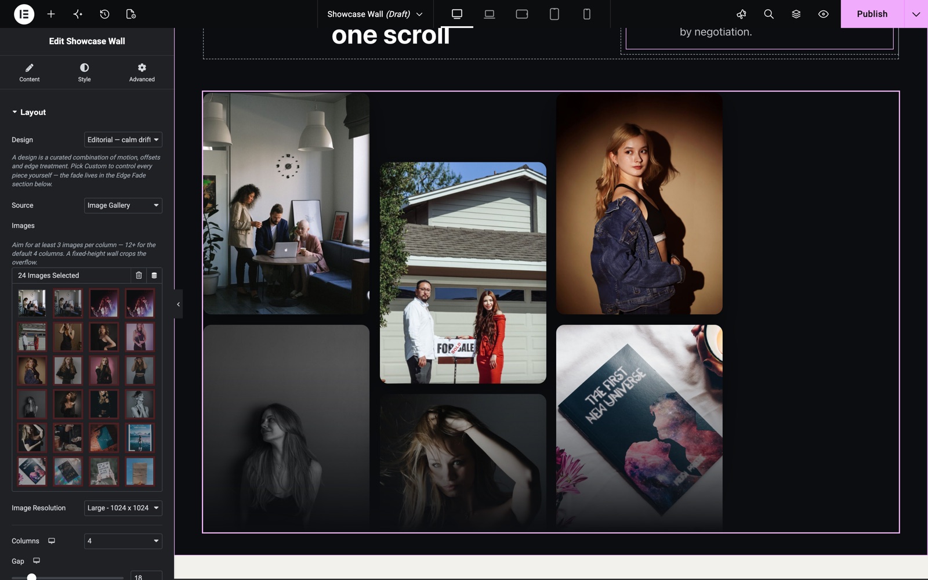Switch to desktop device view

(457, 14)
